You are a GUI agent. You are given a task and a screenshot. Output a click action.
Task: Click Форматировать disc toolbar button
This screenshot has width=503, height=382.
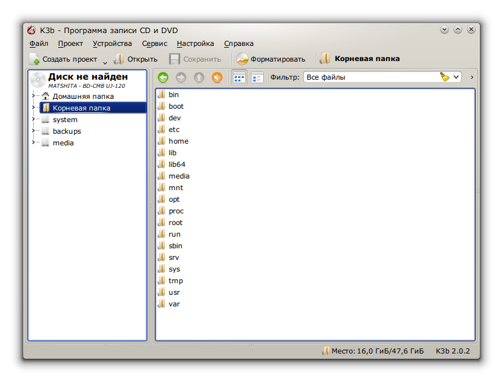tap(271, 59)
